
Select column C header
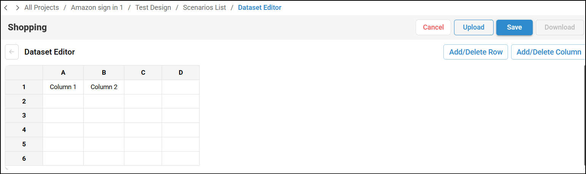[143, 72]
